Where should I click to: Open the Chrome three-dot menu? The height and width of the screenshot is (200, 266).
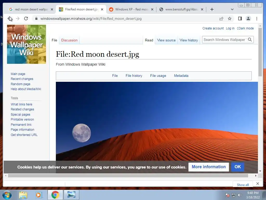pyautogui.click(x=257, y=18)
